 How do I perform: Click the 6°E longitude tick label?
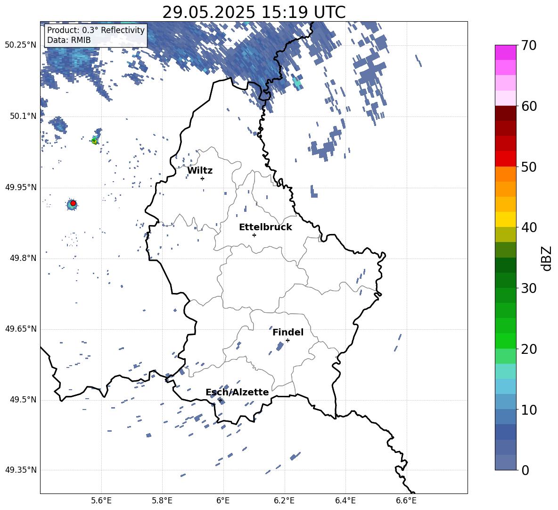click(x=223, y=501)
